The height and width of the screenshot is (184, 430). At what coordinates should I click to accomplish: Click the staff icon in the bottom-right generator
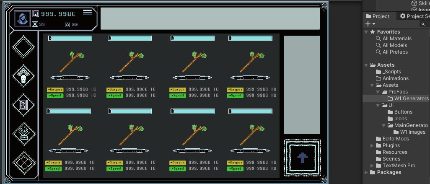pyautogui.click(x=252, y=135)
